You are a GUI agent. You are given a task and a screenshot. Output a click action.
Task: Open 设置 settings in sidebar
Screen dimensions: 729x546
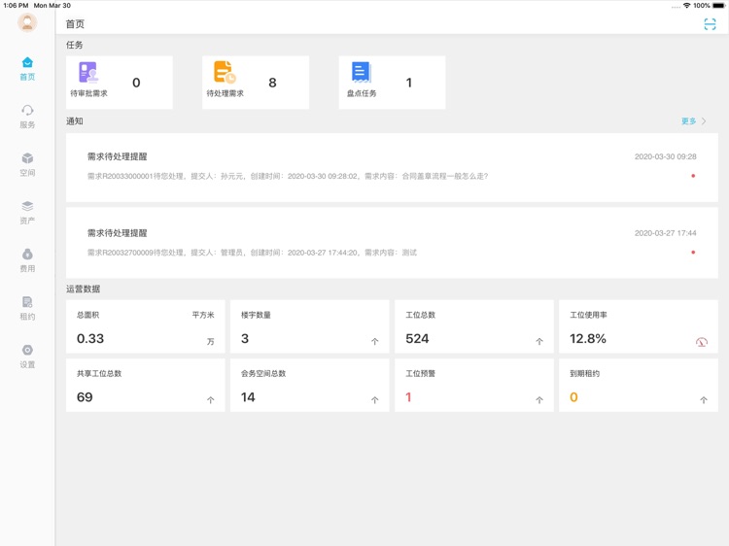[x=27, y=356]
